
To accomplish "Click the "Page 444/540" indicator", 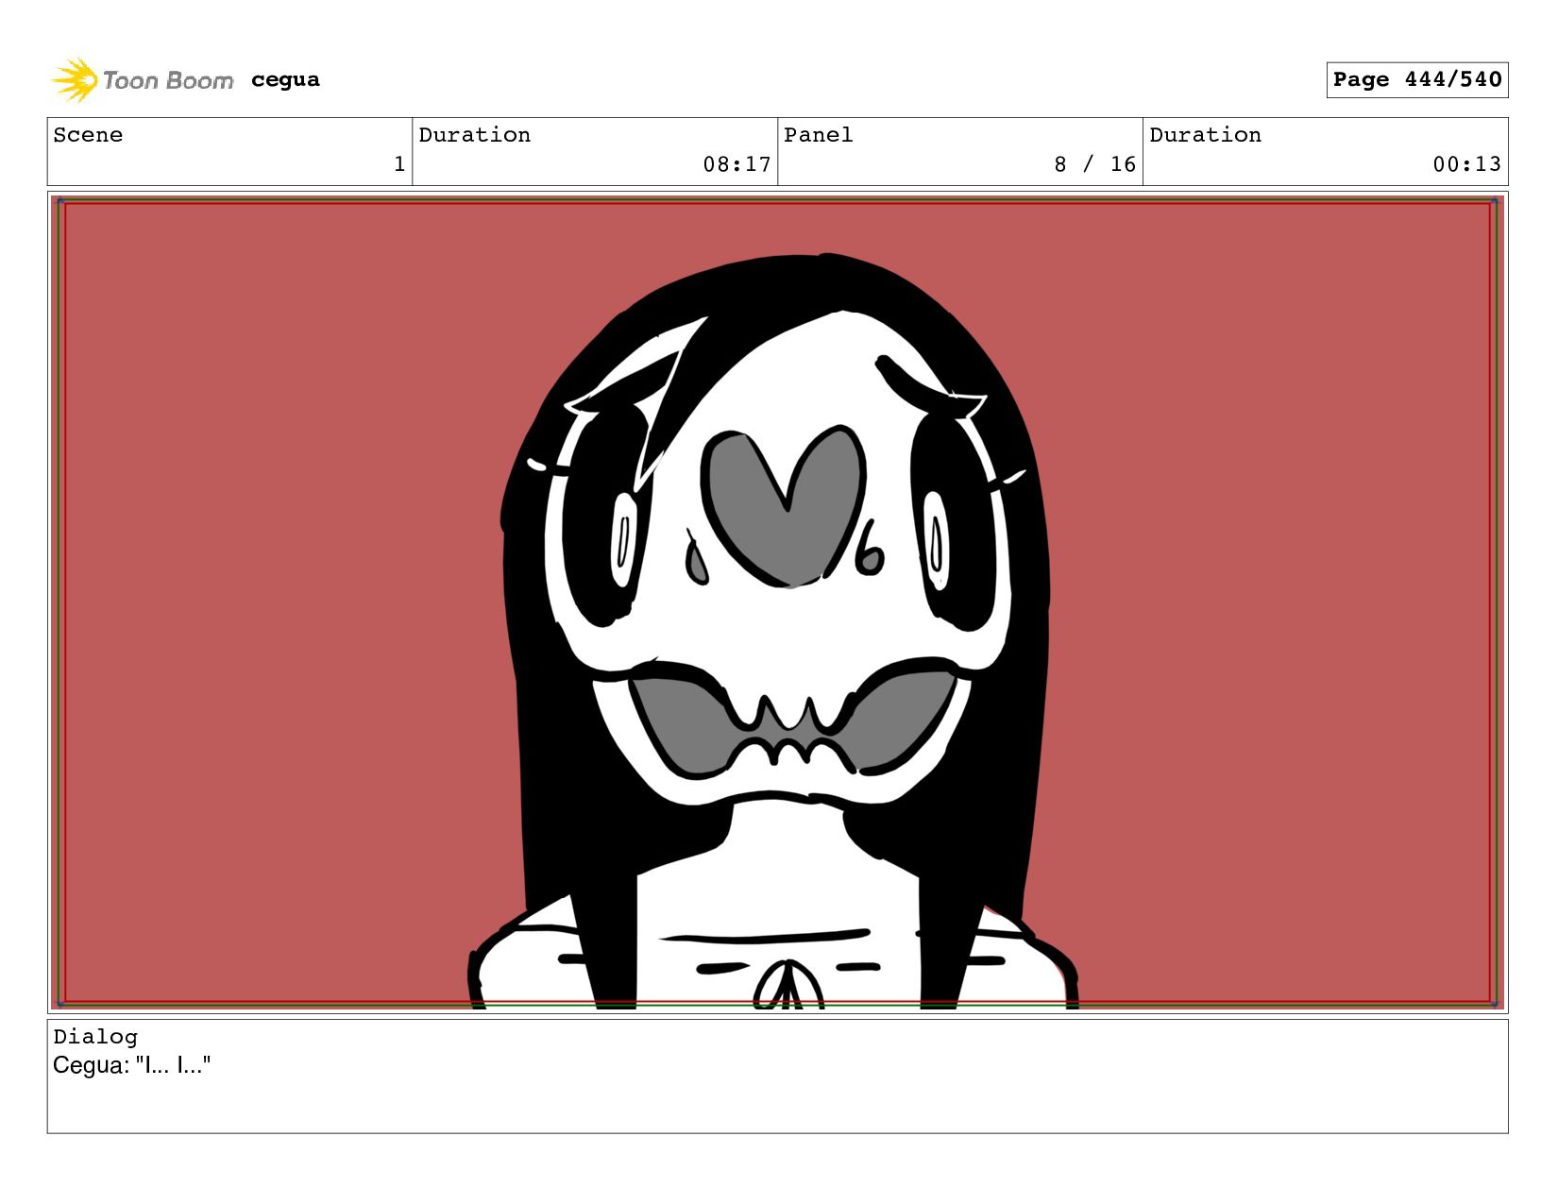I will coord(1416,80).
